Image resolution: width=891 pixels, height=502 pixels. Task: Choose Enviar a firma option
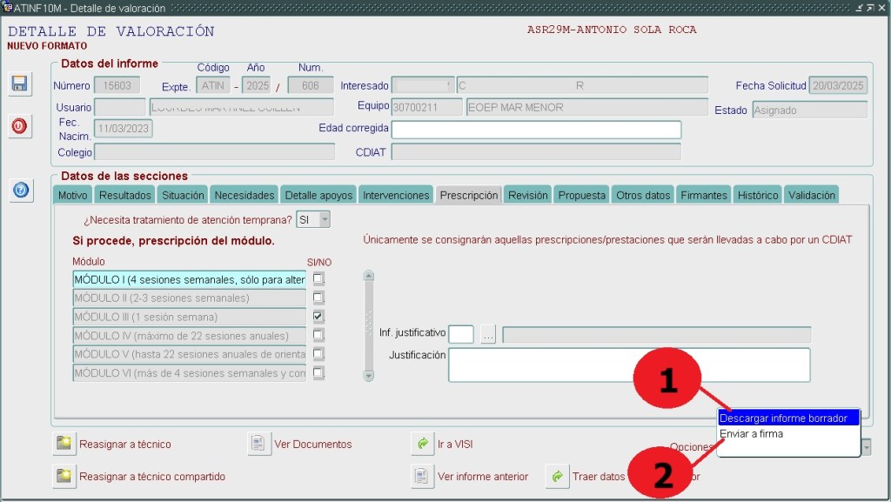tap(752, 434)
